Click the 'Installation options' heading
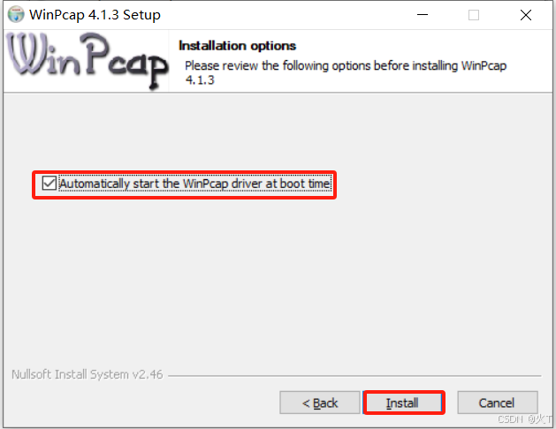The width and height of the screenshot is (556, 429). tap(237, 46)
